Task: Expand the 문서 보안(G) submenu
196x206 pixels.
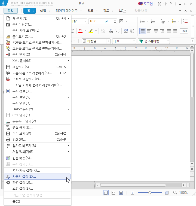Action: 37,97
